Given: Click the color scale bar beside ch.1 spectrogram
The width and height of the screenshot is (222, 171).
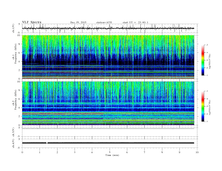Looking at the screenshot, I should click(x=203, y=60).
